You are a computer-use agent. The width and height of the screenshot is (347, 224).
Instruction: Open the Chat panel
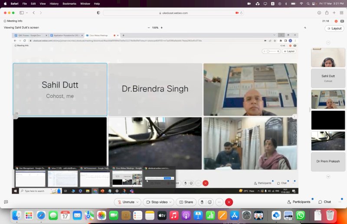[x=324, y=202]
